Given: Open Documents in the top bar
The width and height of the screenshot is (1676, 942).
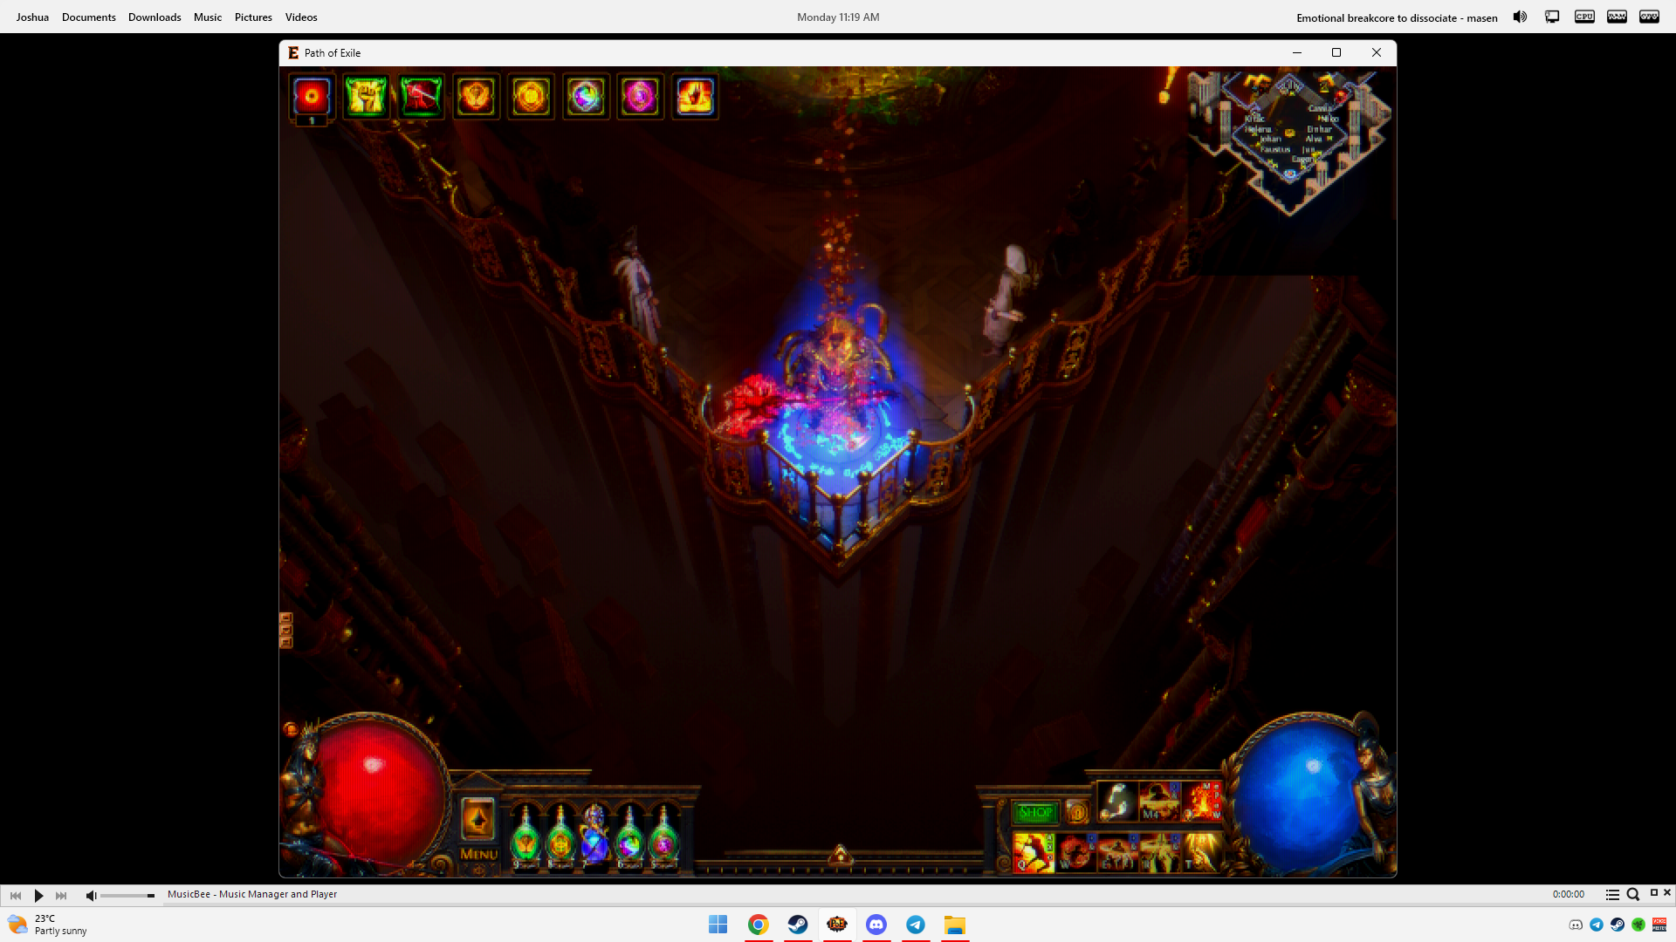Looking at the screenshot, I should pos(89,17).
